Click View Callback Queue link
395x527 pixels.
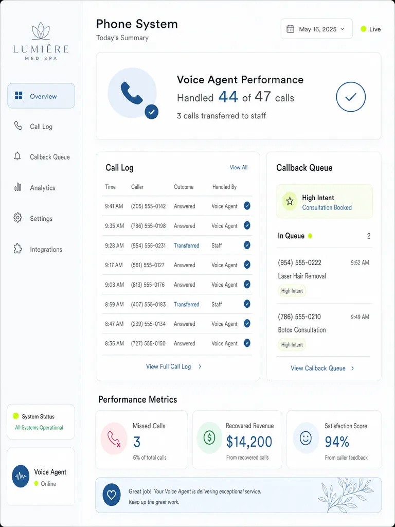(318, 368)
